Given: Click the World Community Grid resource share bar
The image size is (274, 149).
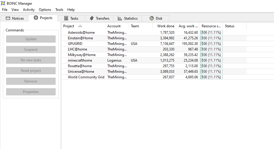Looking at the screenshot, I should point(211,77).
